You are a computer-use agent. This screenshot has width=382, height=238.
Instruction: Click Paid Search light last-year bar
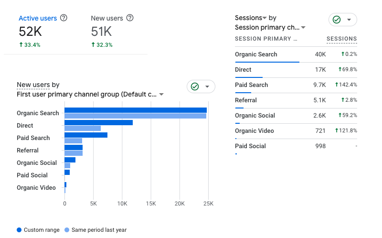(x=74, y=141)
